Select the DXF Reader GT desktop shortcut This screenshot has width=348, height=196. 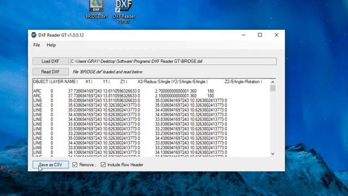124,11
